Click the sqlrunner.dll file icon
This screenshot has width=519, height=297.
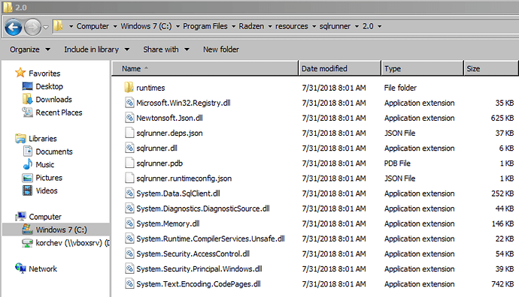point(129,148)
